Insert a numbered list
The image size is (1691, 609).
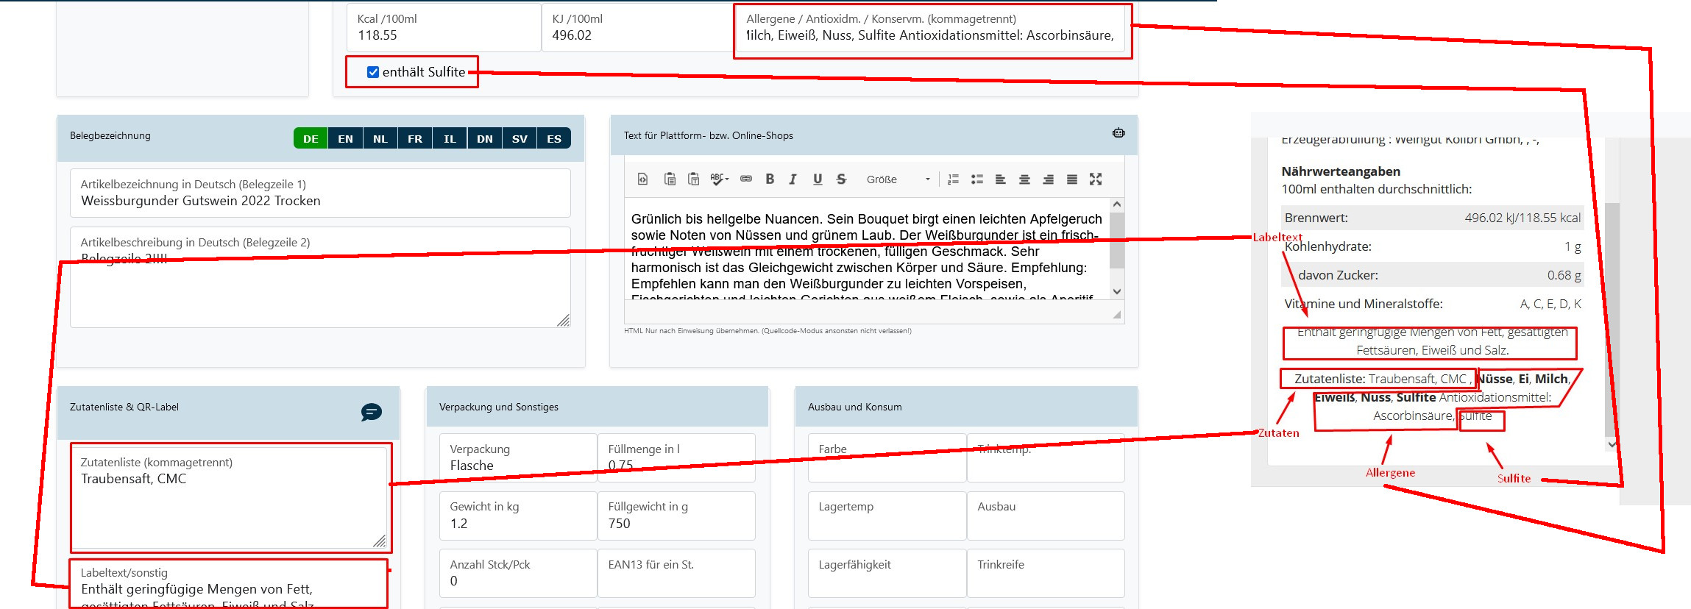[953, 179]
